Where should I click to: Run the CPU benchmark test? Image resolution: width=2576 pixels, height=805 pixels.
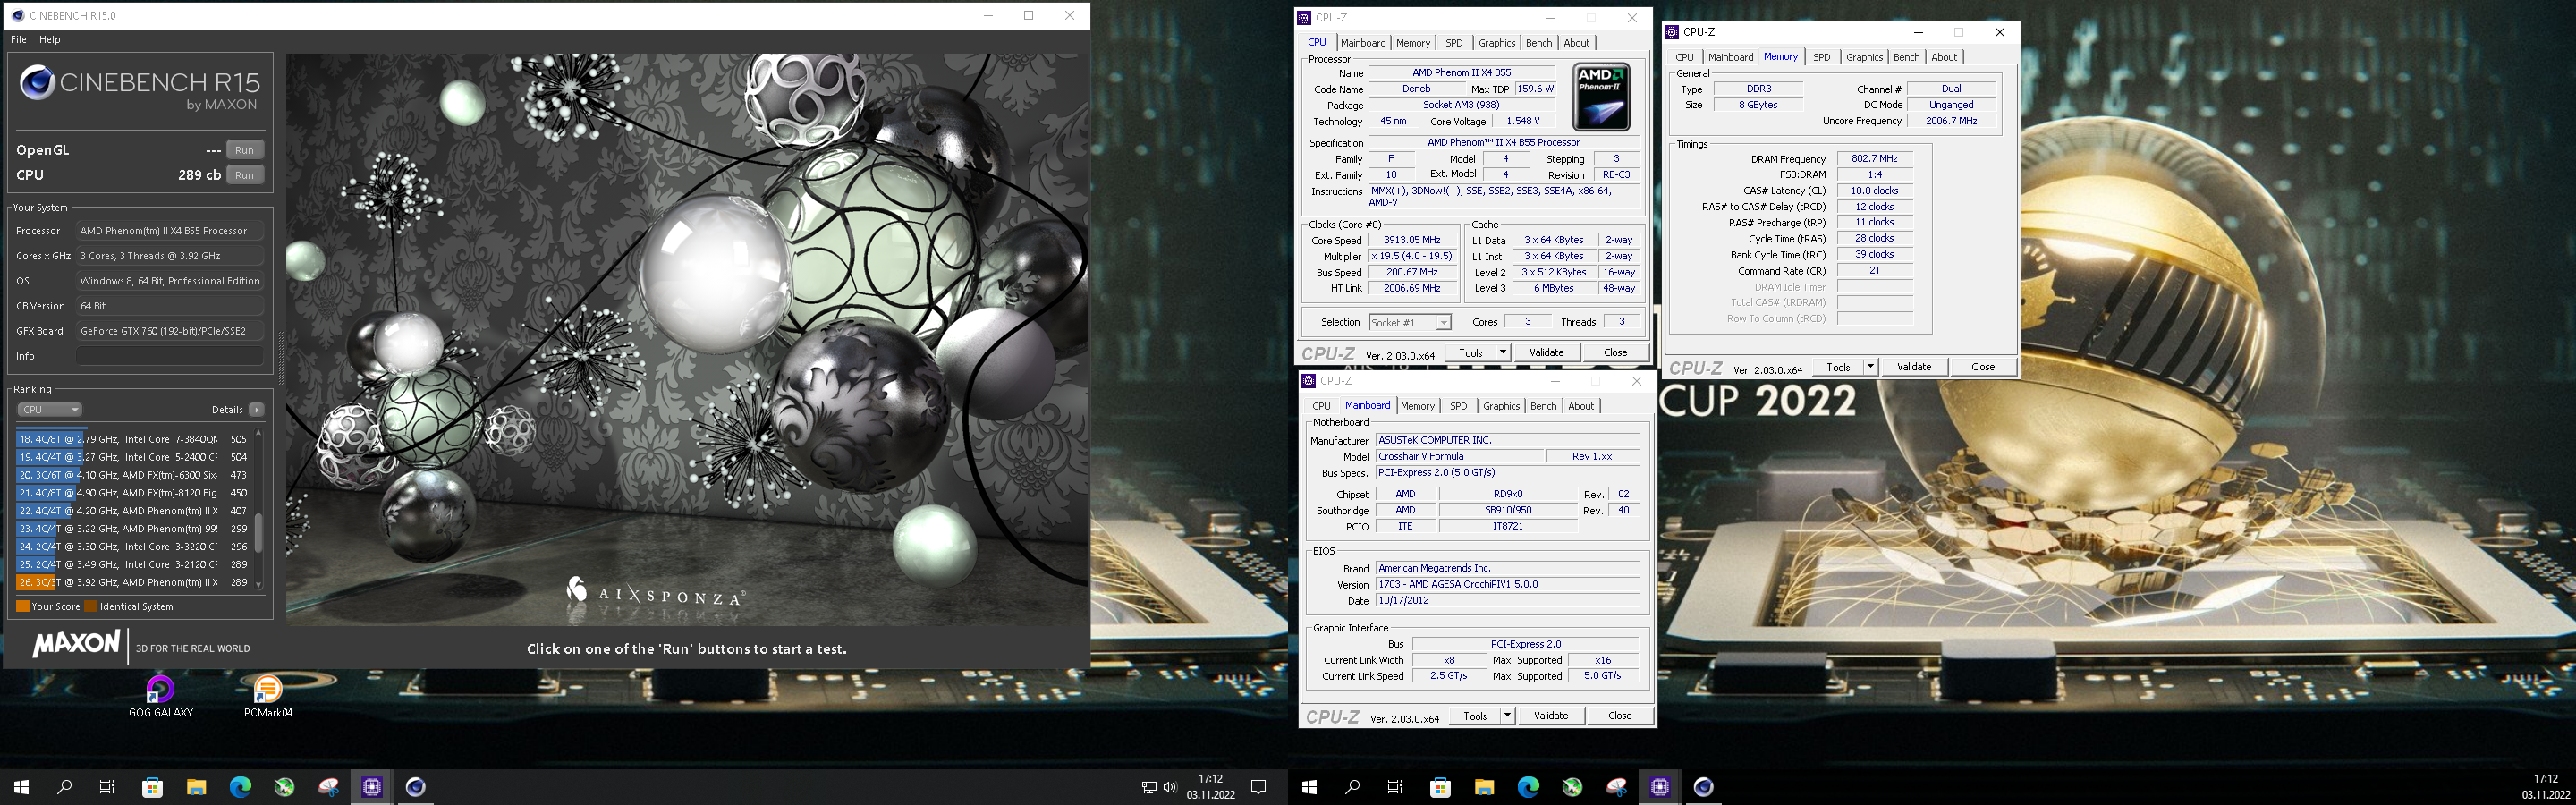coord(244,175)
